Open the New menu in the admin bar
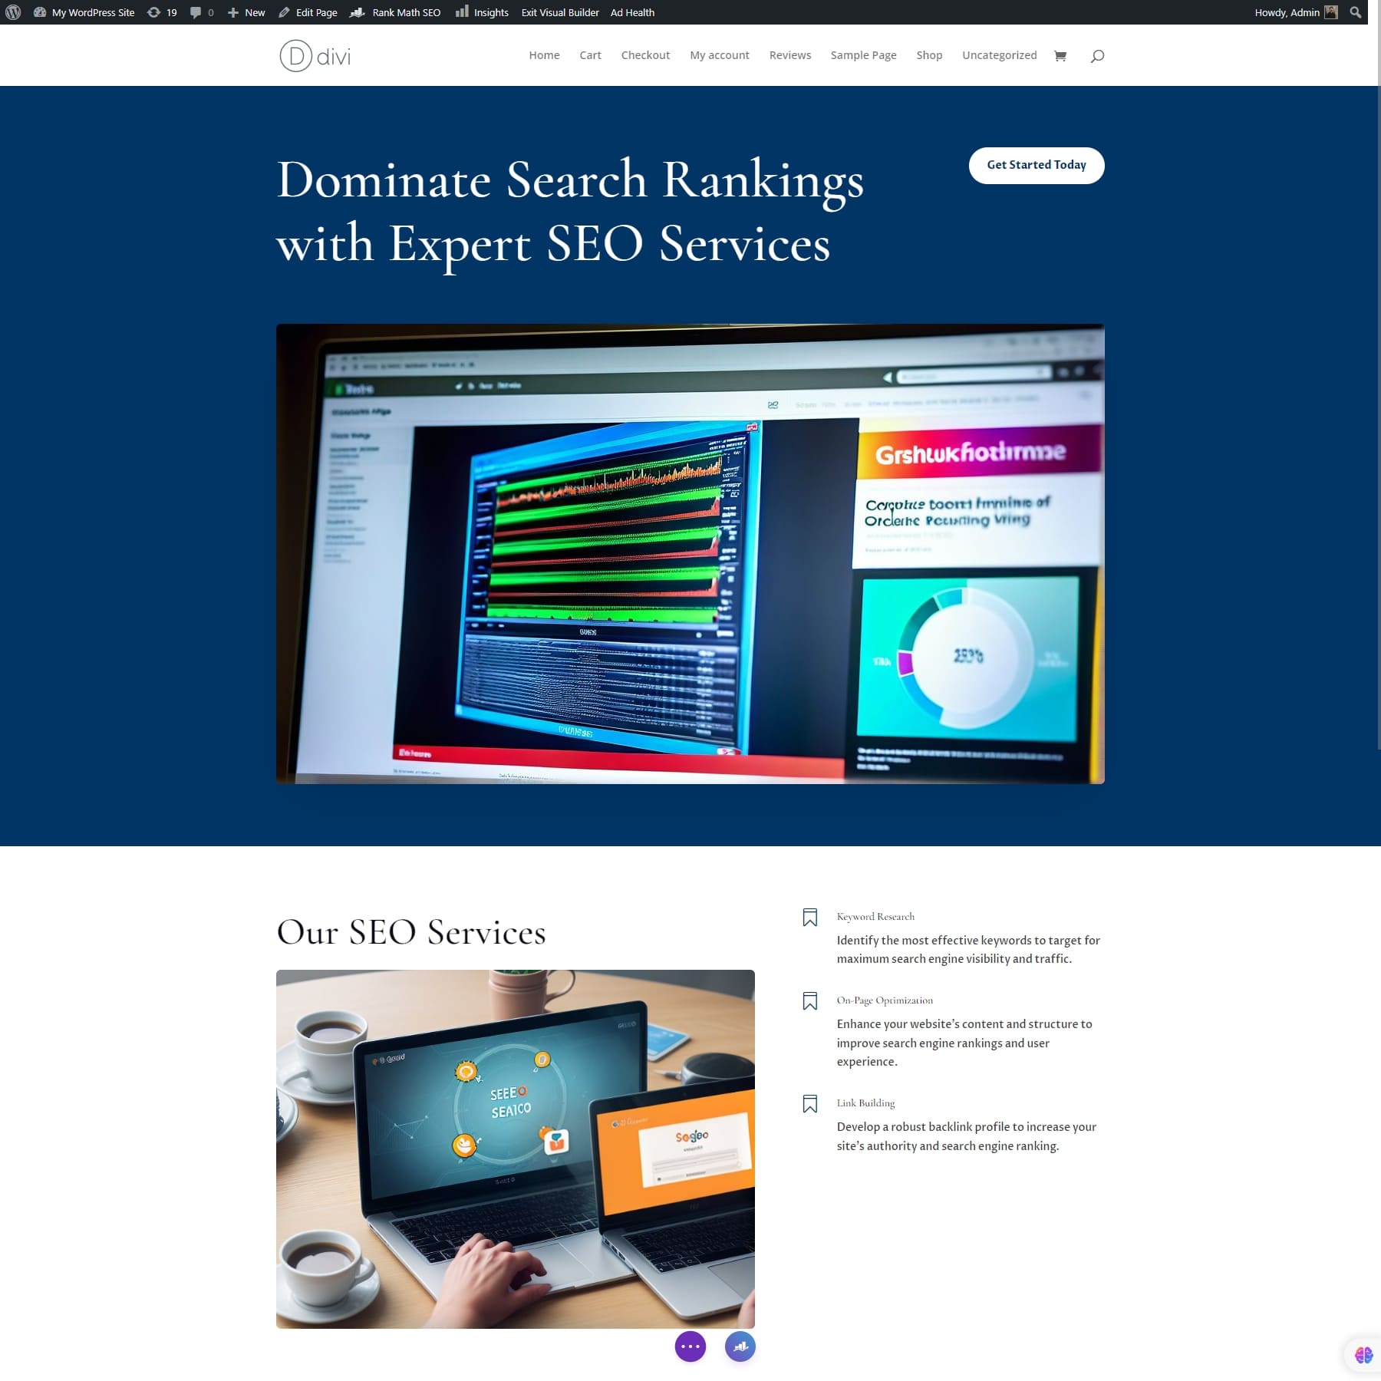This screenshot has height=1381, width=1381. [246, 12]
